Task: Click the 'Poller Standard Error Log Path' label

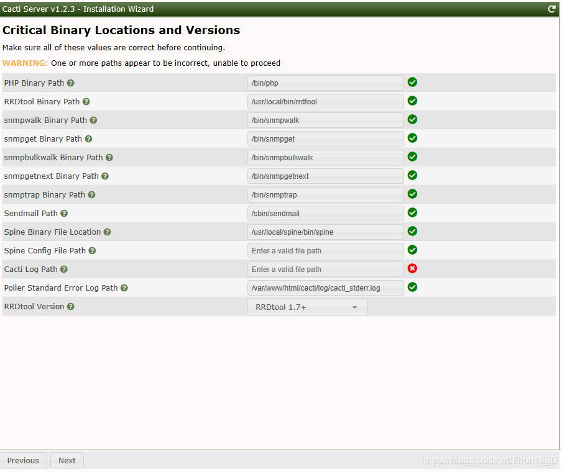Action: tap(61, 288)
